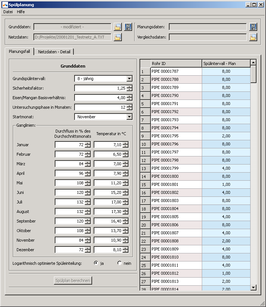Open the Hilfe menu
The image size is (266, 307).
pos(21,12)
